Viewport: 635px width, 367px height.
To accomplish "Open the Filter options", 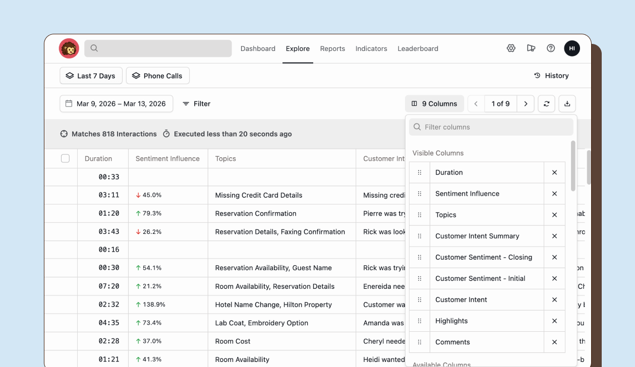I will [196, 104].
